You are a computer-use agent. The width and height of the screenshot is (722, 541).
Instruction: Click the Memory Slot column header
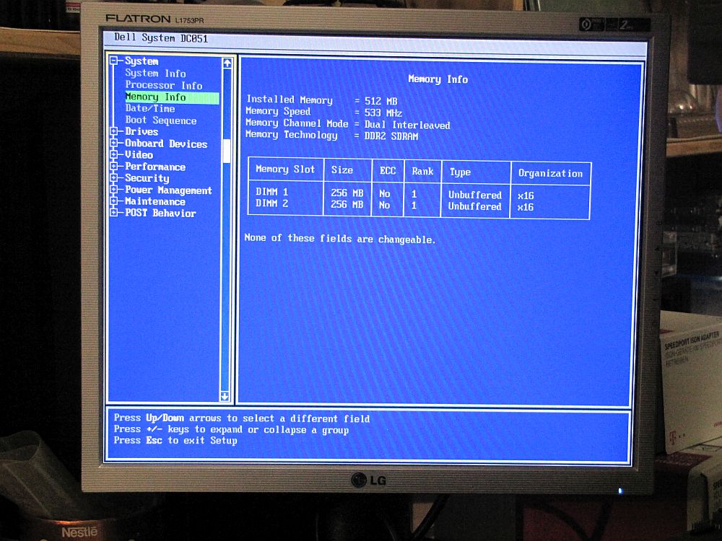point(285,170)
